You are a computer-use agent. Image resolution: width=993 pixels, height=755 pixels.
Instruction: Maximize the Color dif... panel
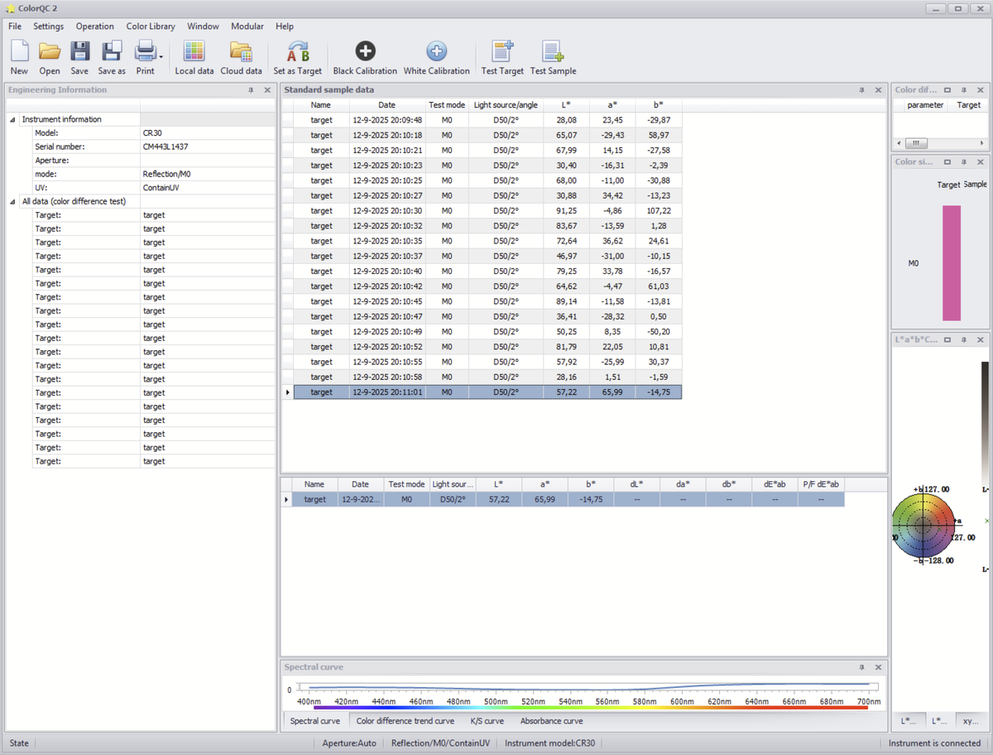coord(947,90)
